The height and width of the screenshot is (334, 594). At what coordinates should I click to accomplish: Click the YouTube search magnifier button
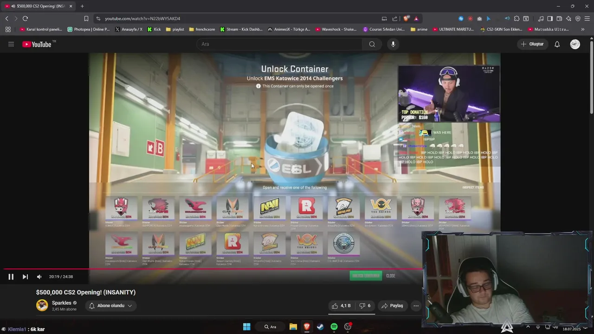tap(372, 44)
